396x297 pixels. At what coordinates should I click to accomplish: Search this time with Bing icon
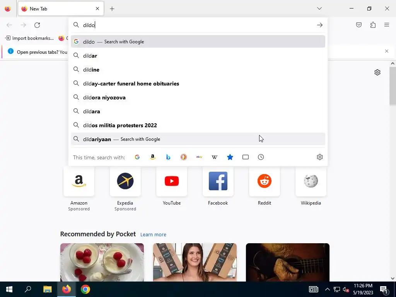(168, 157)
